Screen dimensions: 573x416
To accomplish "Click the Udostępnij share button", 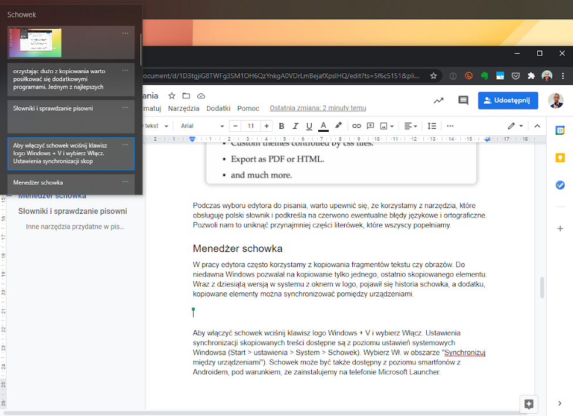I will (x=508, y=101).
